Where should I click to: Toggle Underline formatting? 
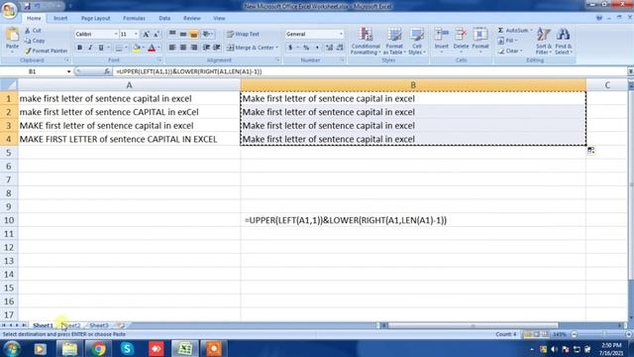coord(101,48)
